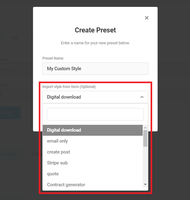Image resolution: width=190 pixels, height=200 pixels.
Task: Click the Create Preset heading
Action: pos(95,30)
